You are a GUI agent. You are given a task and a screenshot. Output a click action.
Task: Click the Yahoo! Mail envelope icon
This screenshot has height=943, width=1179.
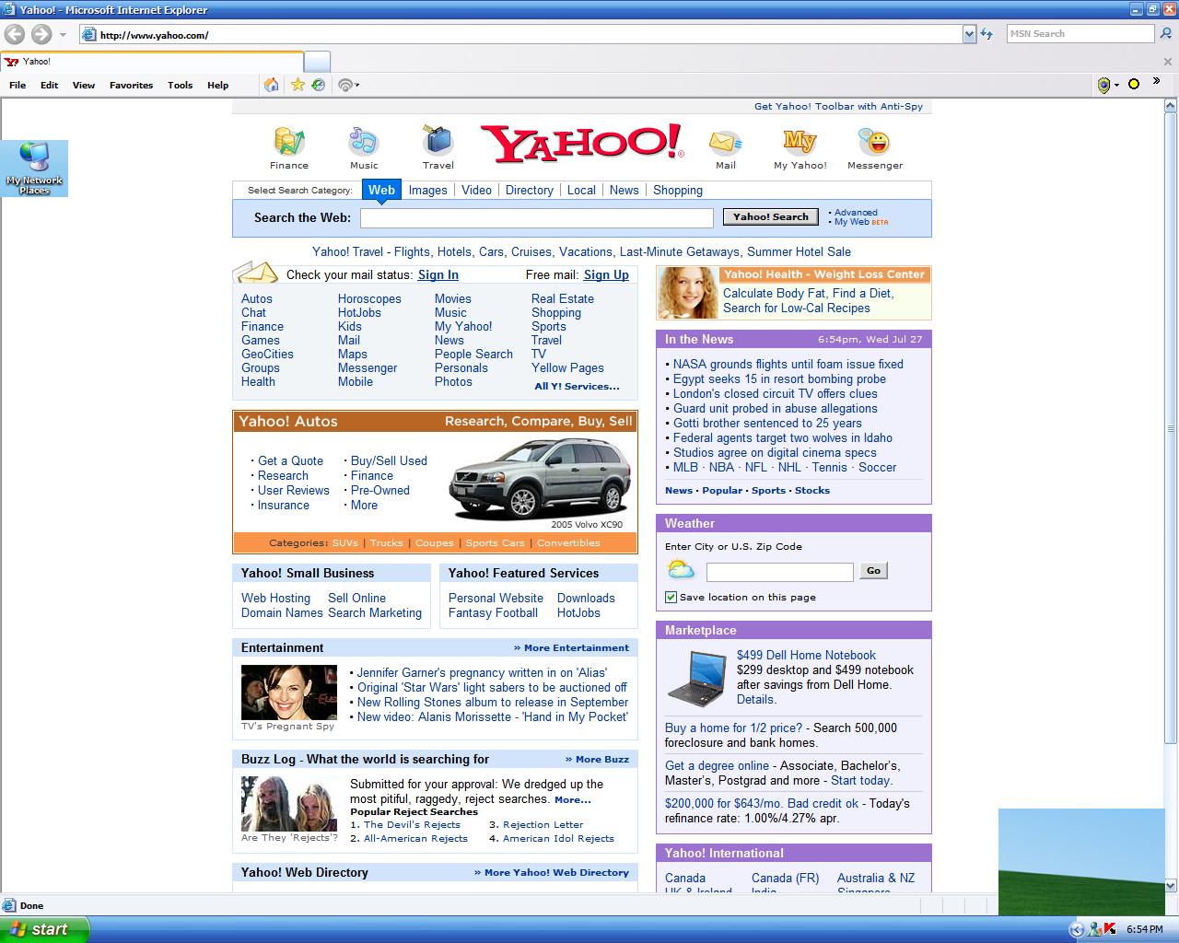725,142
